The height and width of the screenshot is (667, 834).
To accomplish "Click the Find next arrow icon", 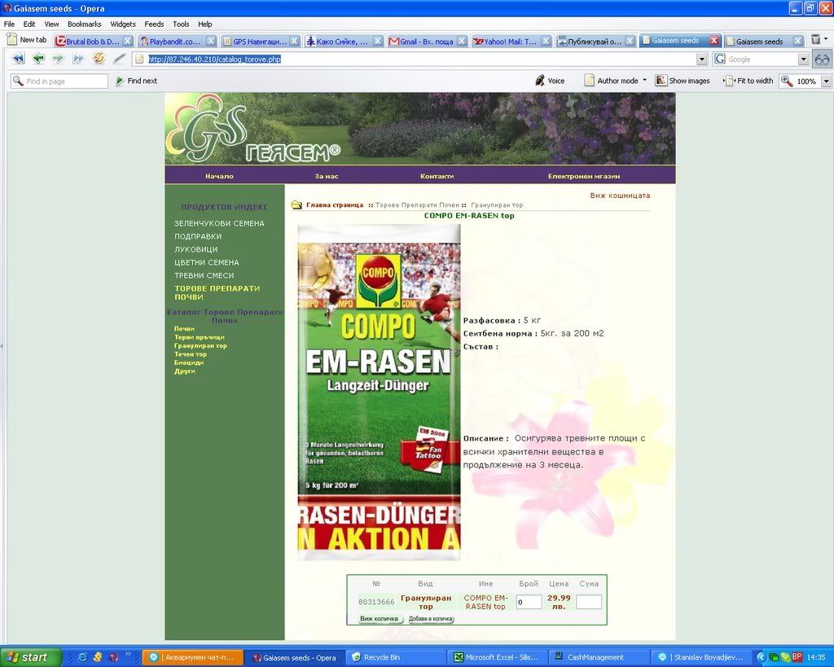I will pos(120,81).
